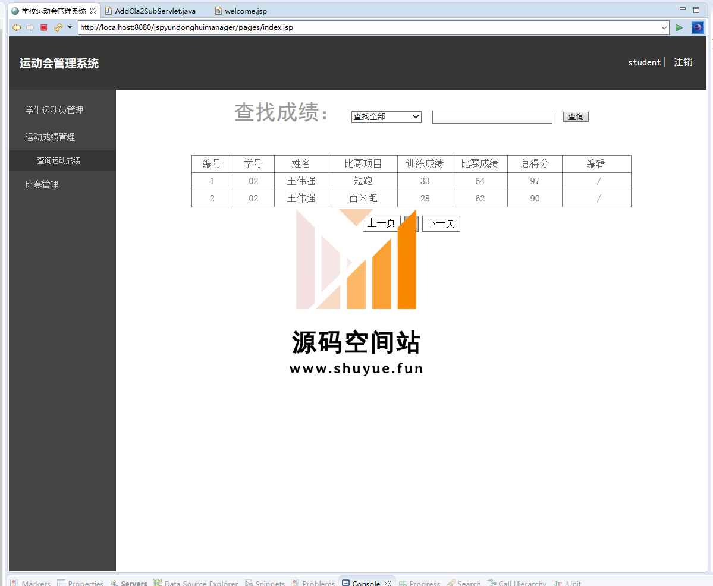Log out via 注销 link
Image resolution: width=713 pixels, height=586 pixels.
(683, 62)
